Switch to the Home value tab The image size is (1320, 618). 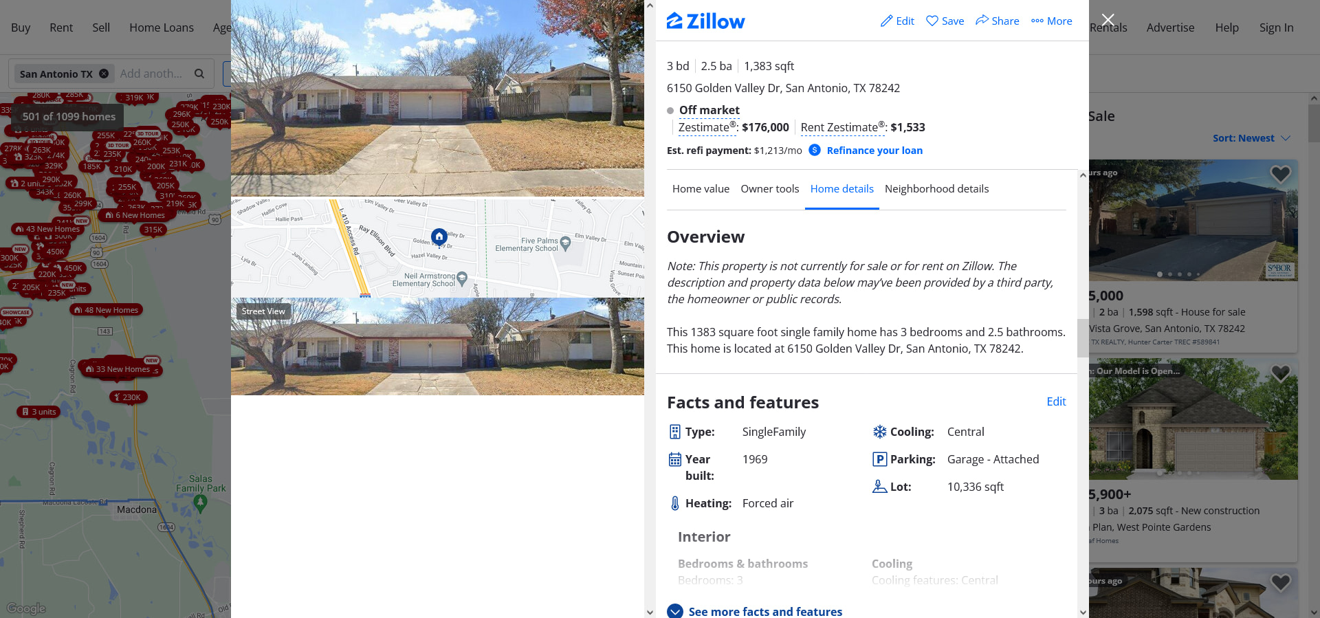pyautogui.click(x=701, y=188)
